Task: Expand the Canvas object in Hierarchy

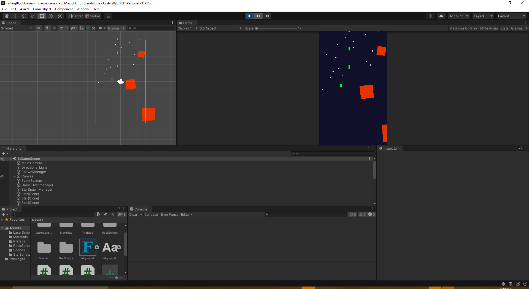Action: pos(15,176)
